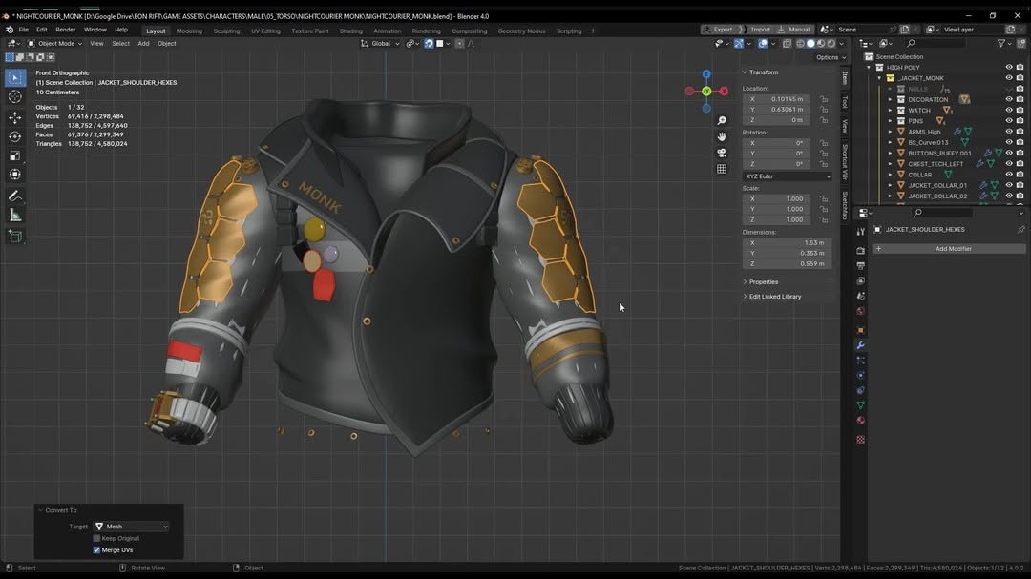Uncheck the Merge UVs checkbox
Screen dimensions: 1031x579
coord(96,550)
